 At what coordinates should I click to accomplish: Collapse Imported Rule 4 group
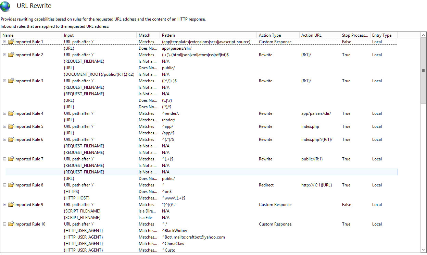(5, 113)
